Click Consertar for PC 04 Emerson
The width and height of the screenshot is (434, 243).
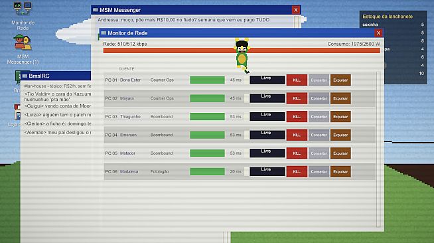pyautogui.click(x=319, y=135)
